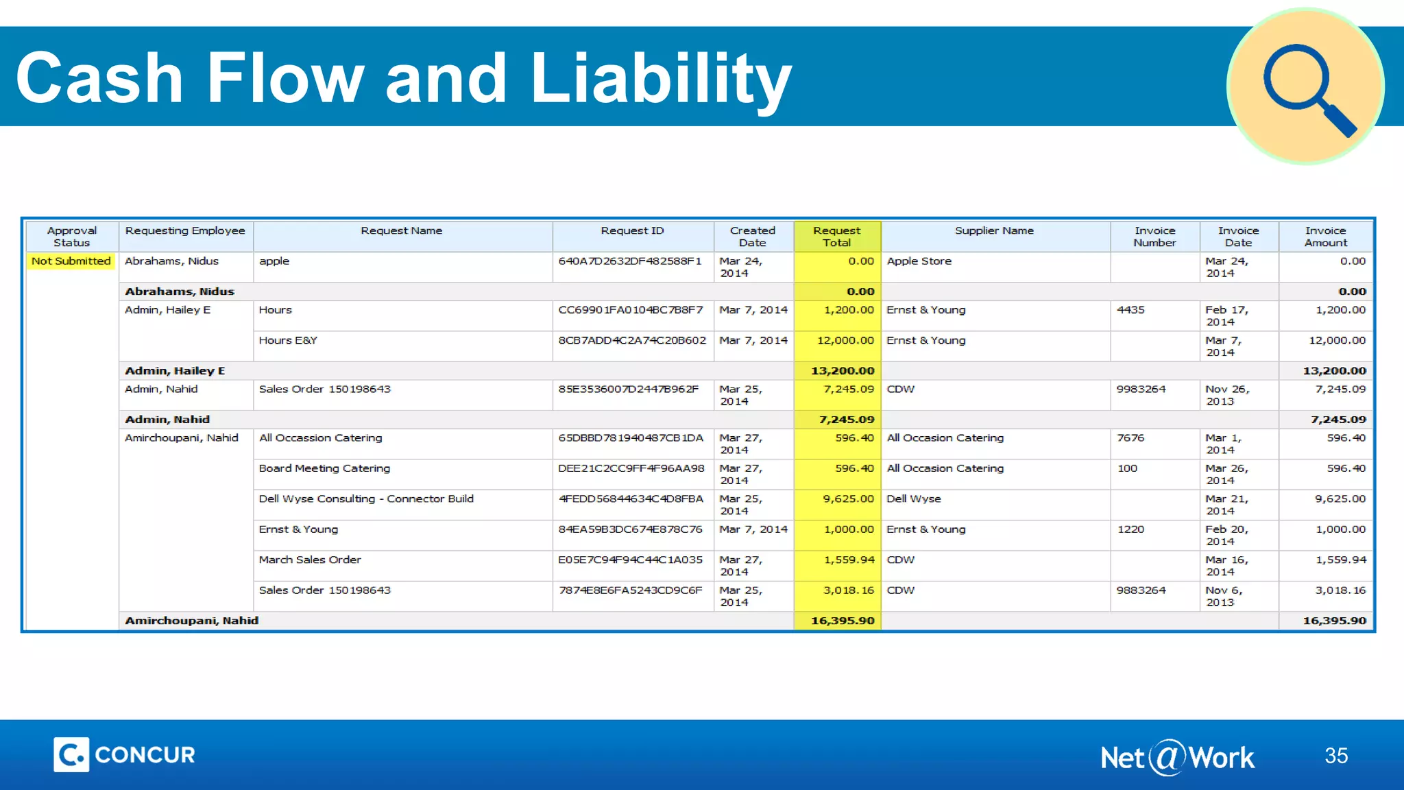Click the Board Meeting Catering request name
Viewport: 1404px width, 790px height.
click(x=324, y=468)
